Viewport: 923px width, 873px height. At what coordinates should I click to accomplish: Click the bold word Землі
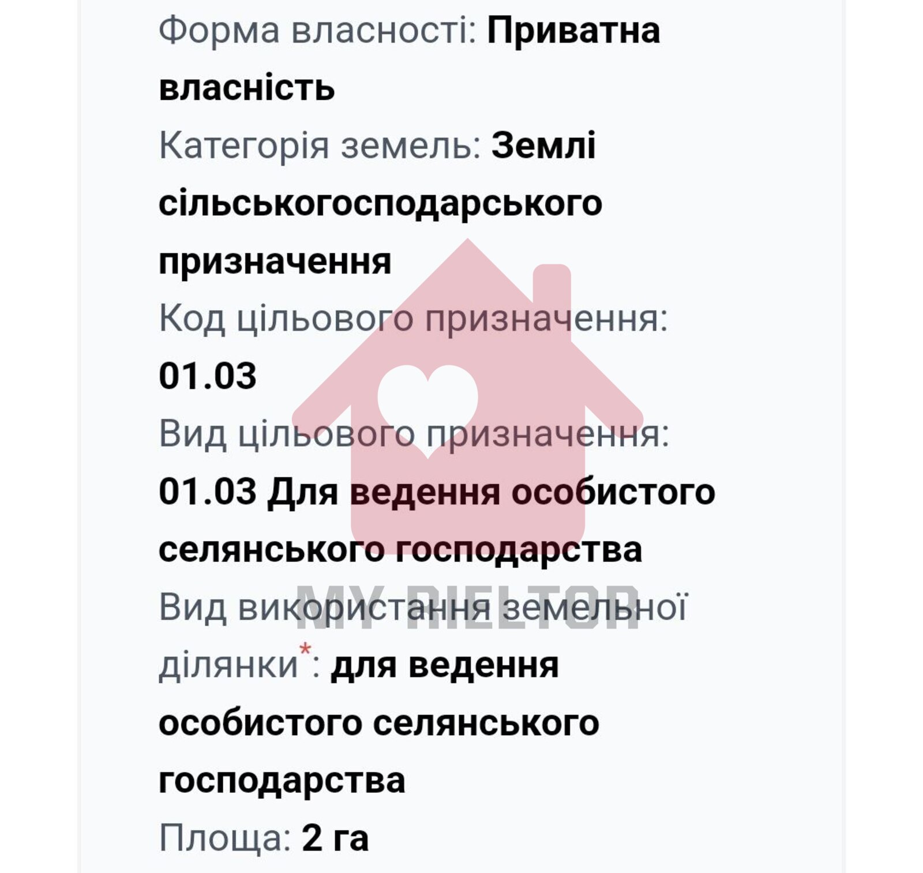[x=543, y=145]
